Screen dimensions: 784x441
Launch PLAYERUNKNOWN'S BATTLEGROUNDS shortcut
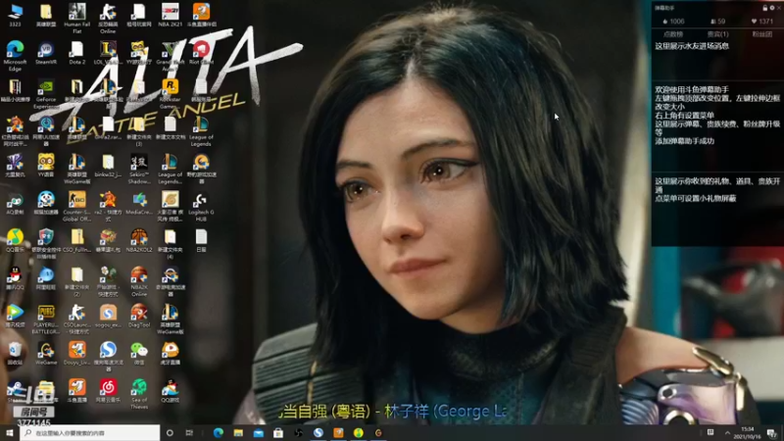(x=46, y=318)
